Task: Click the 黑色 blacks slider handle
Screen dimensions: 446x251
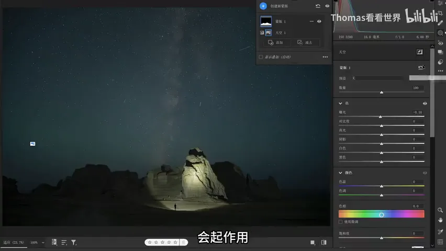Action: pyautogui.click(x=382, y=162)
